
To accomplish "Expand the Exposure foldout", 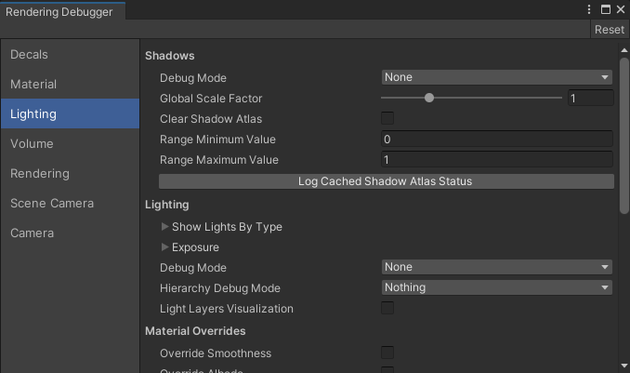I will tap(165, 247).
